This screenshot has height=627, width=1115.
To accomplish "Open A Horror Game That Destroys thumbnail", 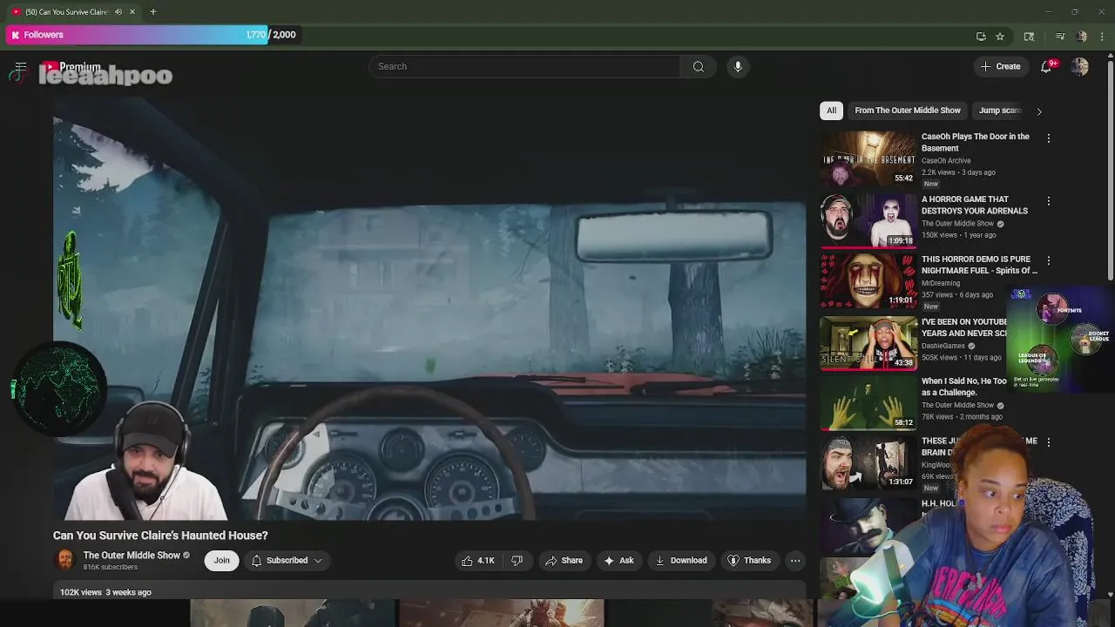I will coord(868,221).
